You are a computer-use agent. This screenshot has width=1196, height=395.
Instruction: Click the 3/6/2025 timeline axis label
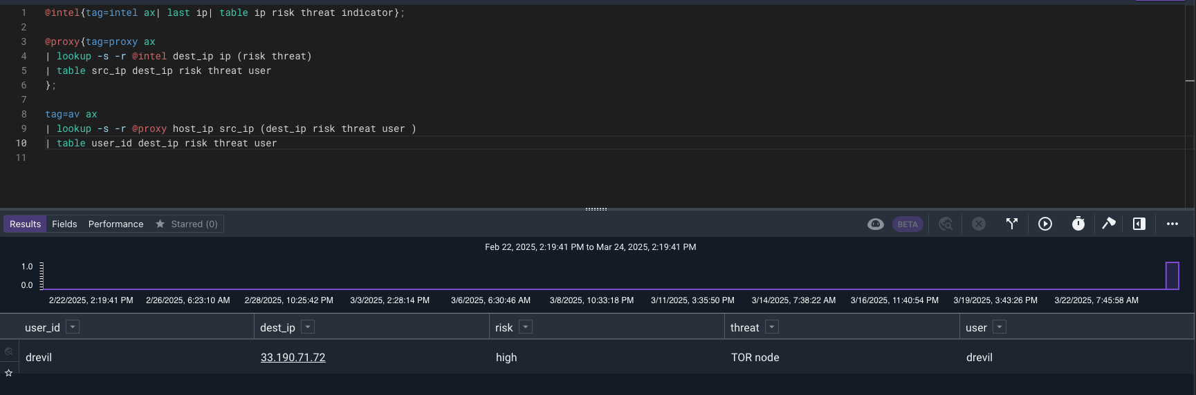coord(490,300)
